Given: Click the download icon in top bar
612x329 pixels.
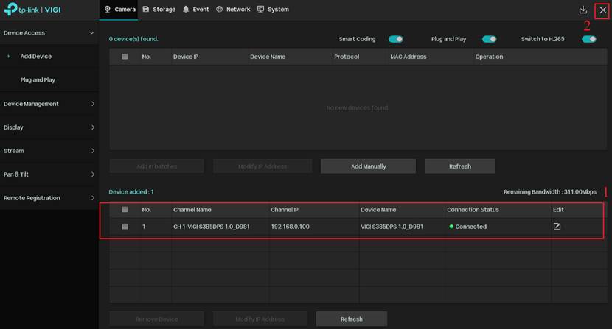Looking at the screenshot, I should tap(583, 10).
